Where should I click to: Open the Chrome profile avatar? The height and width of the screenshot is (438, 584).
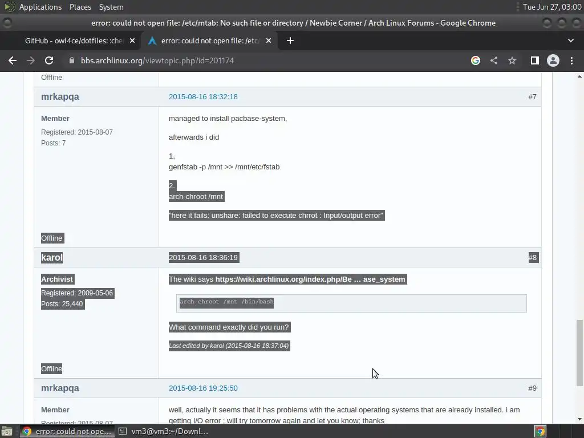tap(553, 60)
